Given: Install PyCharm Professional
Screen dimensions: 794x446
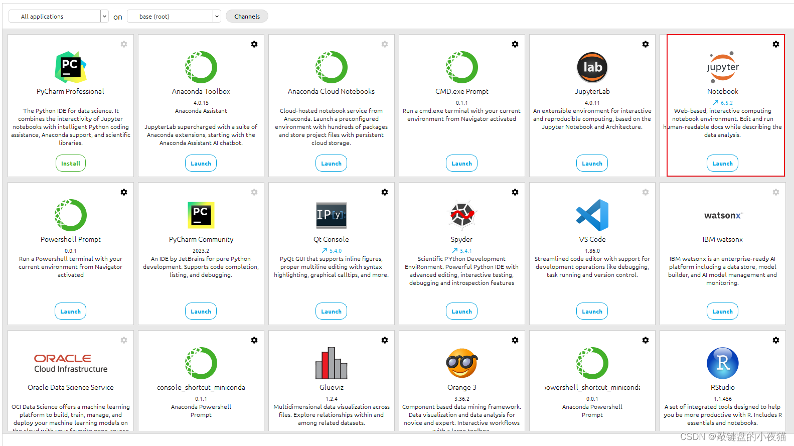Looking at the screenshot, I should click(x=71, y=164).
